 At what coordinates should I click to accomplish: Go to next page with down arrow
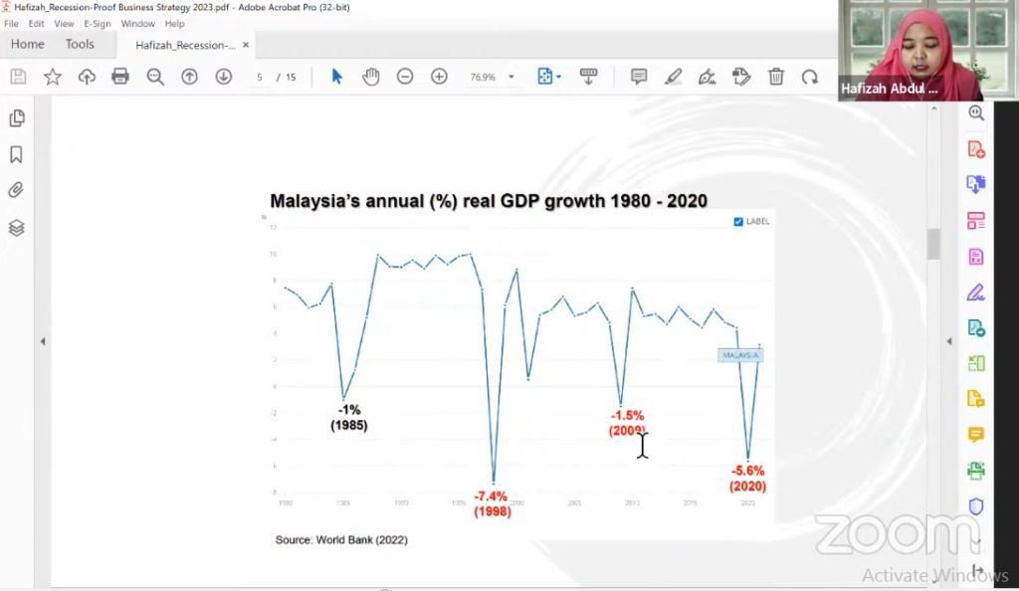(224, 77)
